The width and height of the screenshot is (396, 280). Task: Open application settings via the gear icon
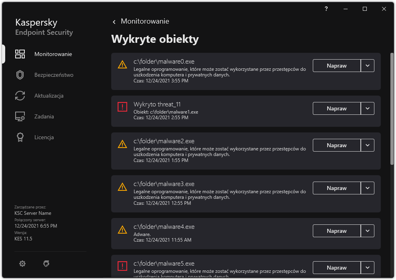pyautogui.click(x=22, y=264)
